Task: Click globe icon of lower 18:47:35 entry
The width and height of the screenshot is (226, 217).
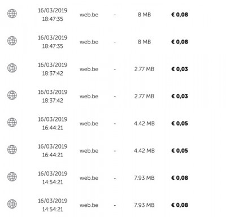Action: pyautogui.click(x=12, y=41)
